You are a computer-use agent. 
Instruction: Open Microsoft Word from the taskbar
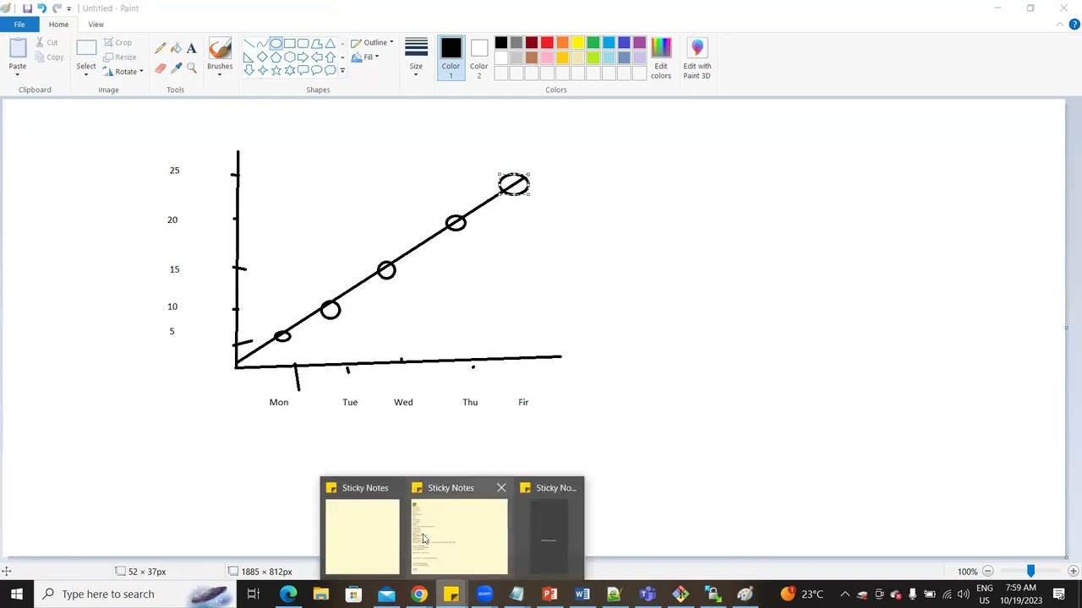coord(582,594)
